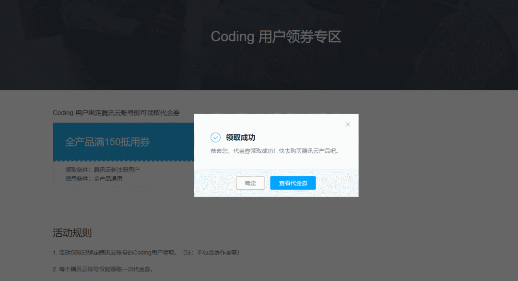Click rule 1 about 已绑定腾讯云账号
The height and width of the screenshot is (281, 518).
coord(146,253)
